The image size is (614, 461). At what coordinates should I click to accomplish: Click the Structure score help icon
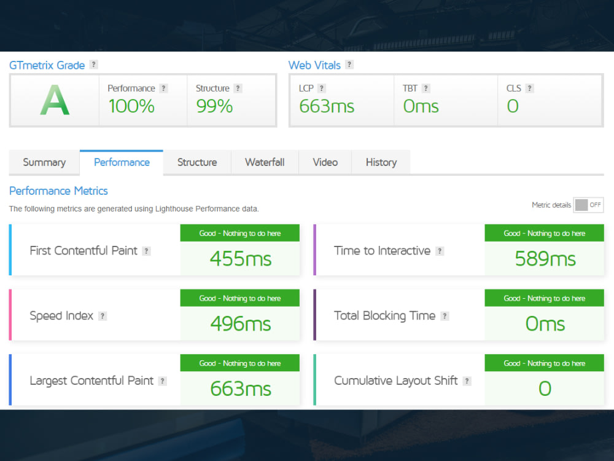[238, 88]
